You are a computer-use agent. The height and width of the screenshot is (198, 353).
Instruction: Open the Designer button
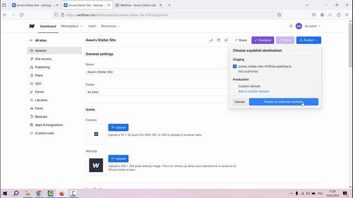[263, 40]
